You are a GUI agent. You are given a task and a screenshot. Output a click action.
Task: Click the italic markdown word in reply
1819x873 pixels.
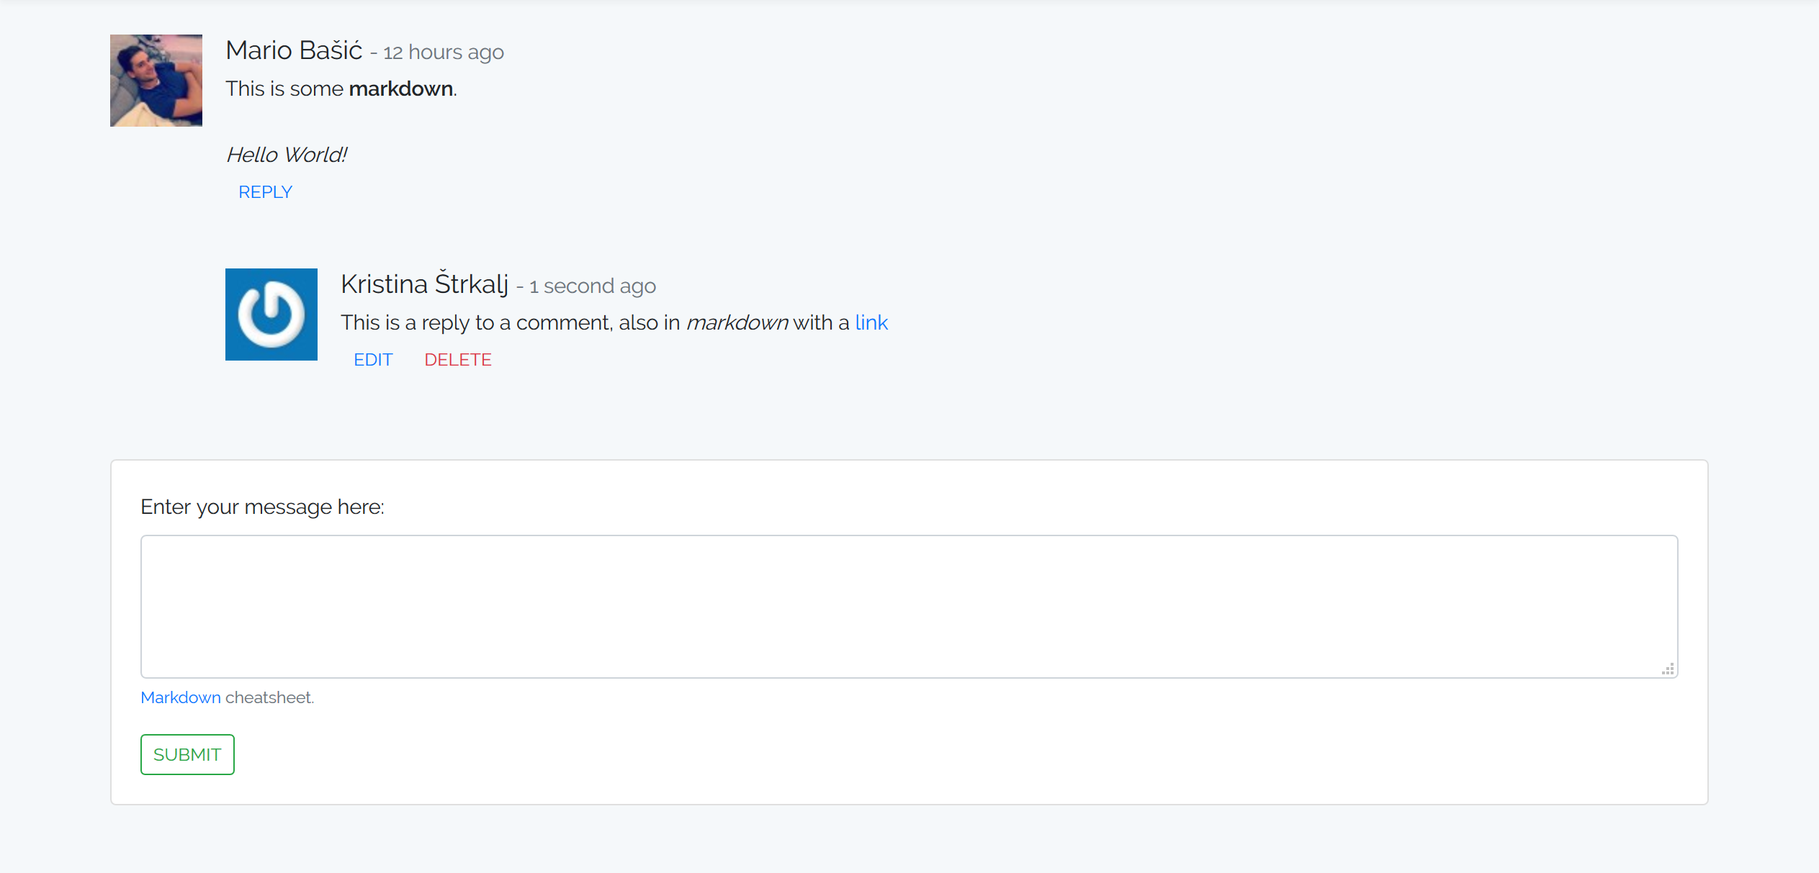(737, 322)
